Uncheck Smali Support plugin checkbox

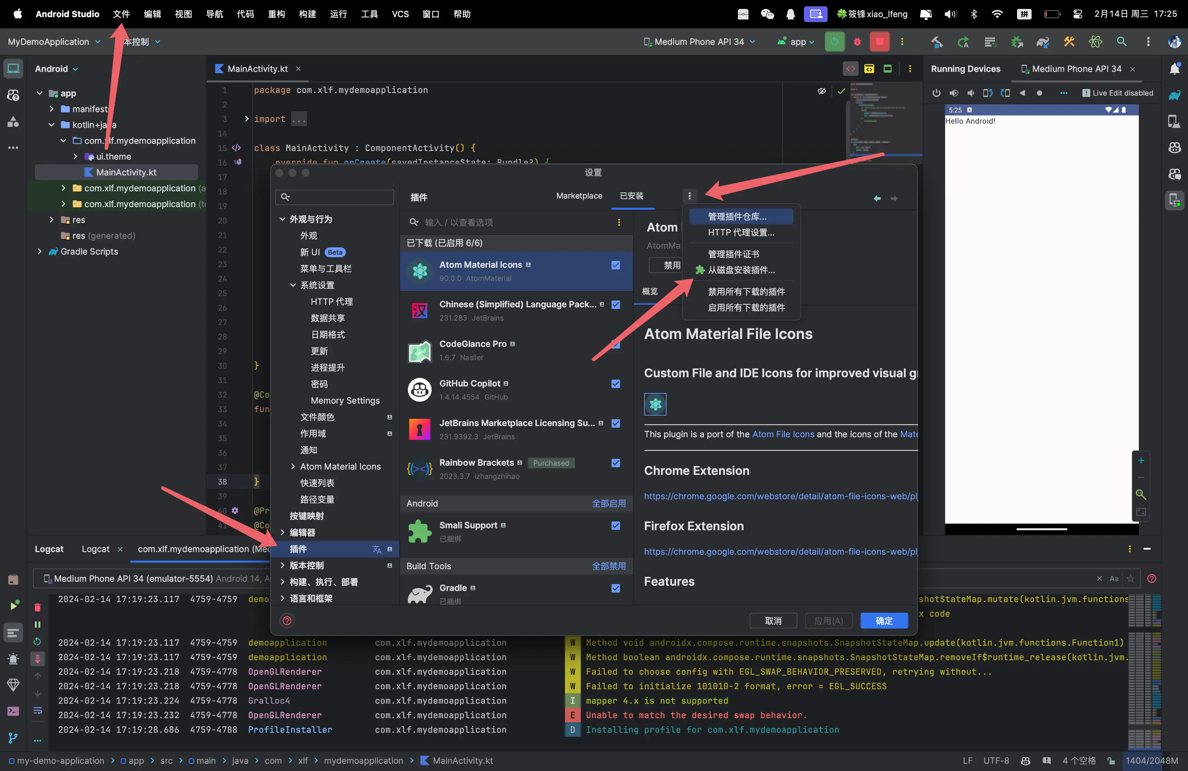tap(615, 526)
